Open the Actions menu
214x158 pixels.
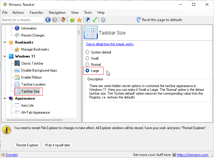pyautogui.click(x=18, y=13)
